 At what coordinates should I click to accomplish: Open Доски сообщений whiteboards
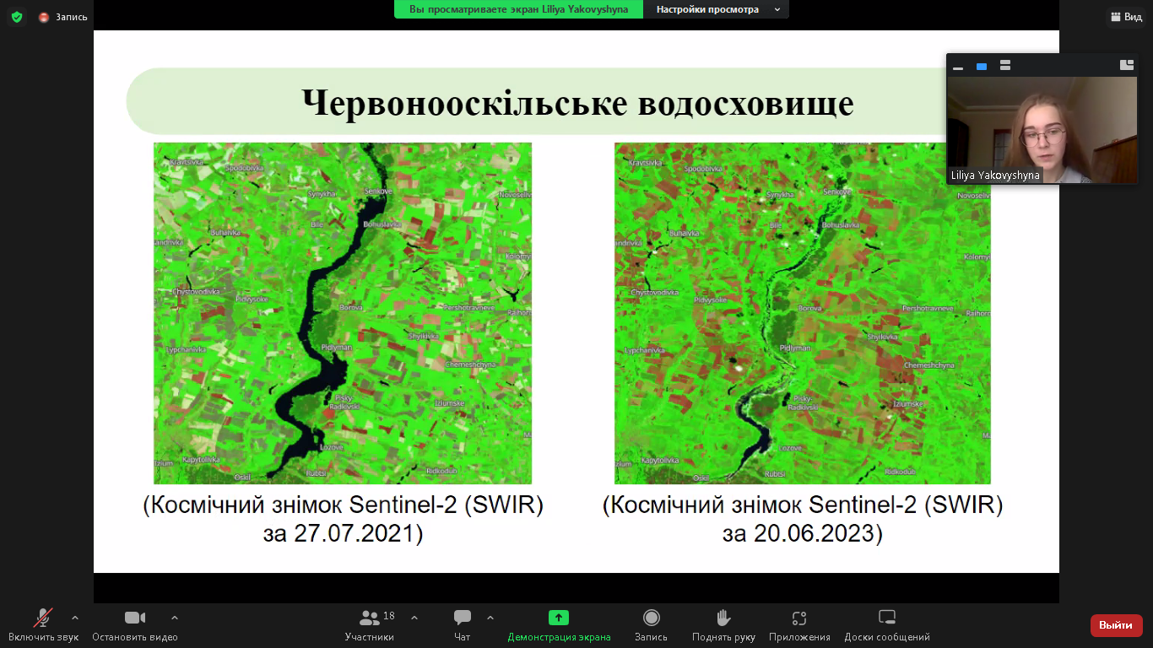pos(886,618)
